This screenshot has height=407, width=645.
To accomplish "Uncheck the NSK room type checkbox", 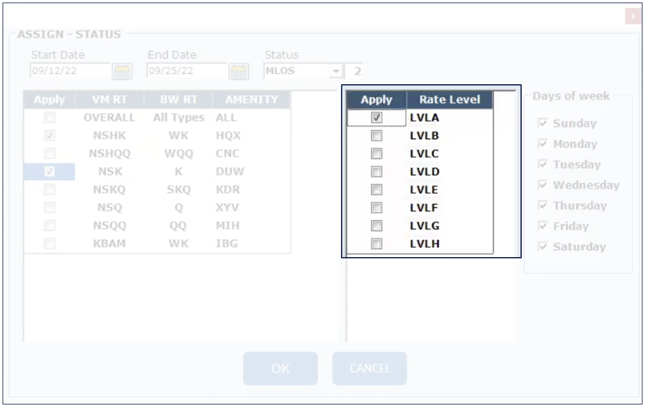I will [49, 172].
